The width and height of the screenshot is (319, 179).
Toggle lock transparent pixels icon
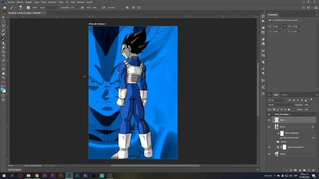(x=274, y=109)
